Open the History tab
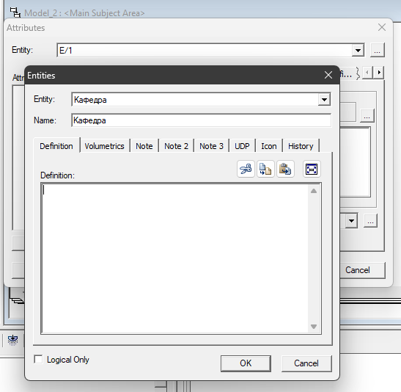The height and width of the screenshot is (392, 401). point(301,146)
